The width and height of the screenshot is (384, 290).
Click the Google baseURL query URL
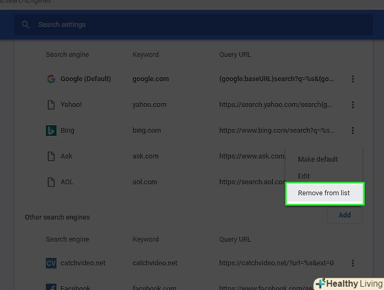click(x=276, y=79)
